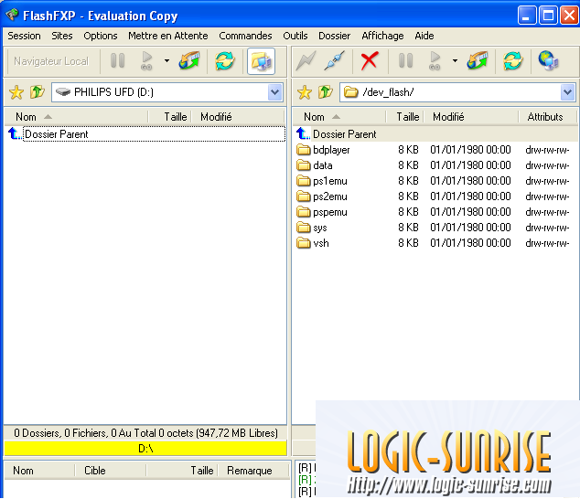Viewport: 580px width, 499px height.
Task: Sort remote pane by Taille column
Action: (x=404, y=117)
